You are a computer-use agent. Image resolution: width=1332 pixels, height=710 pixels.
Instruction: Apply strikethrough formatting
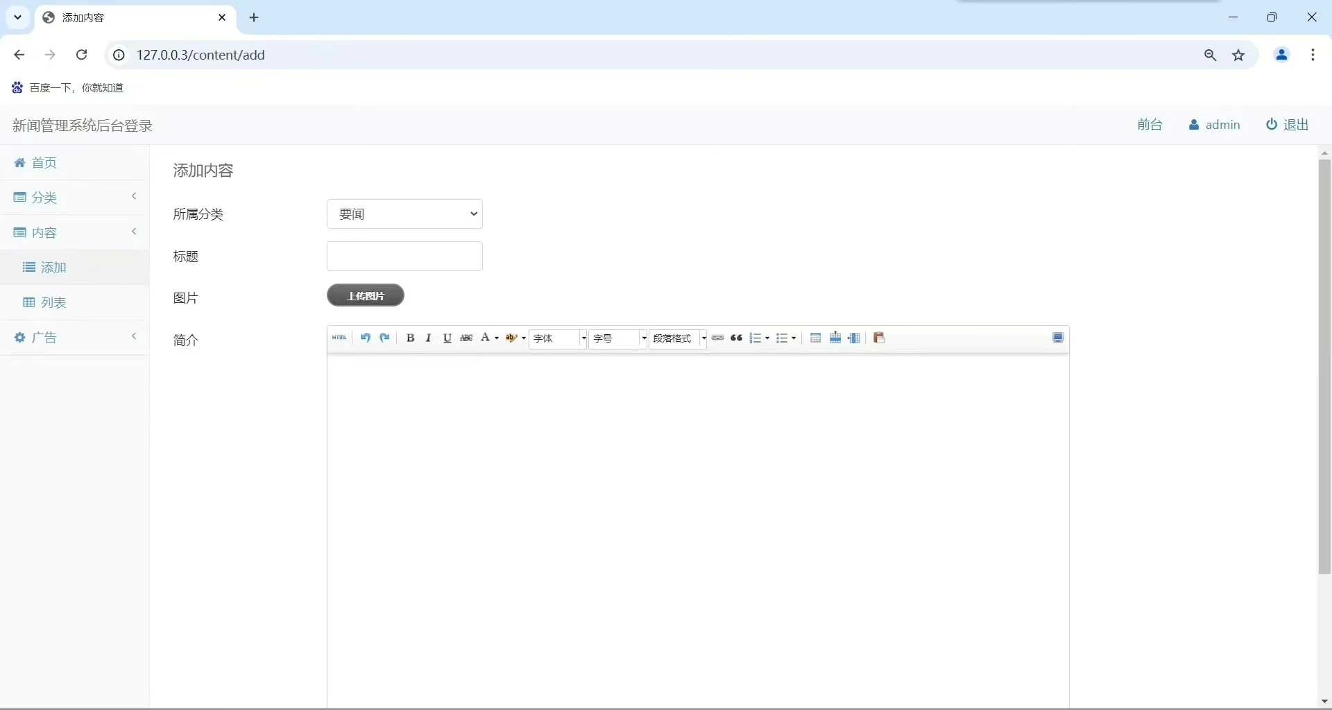(467, 338)
